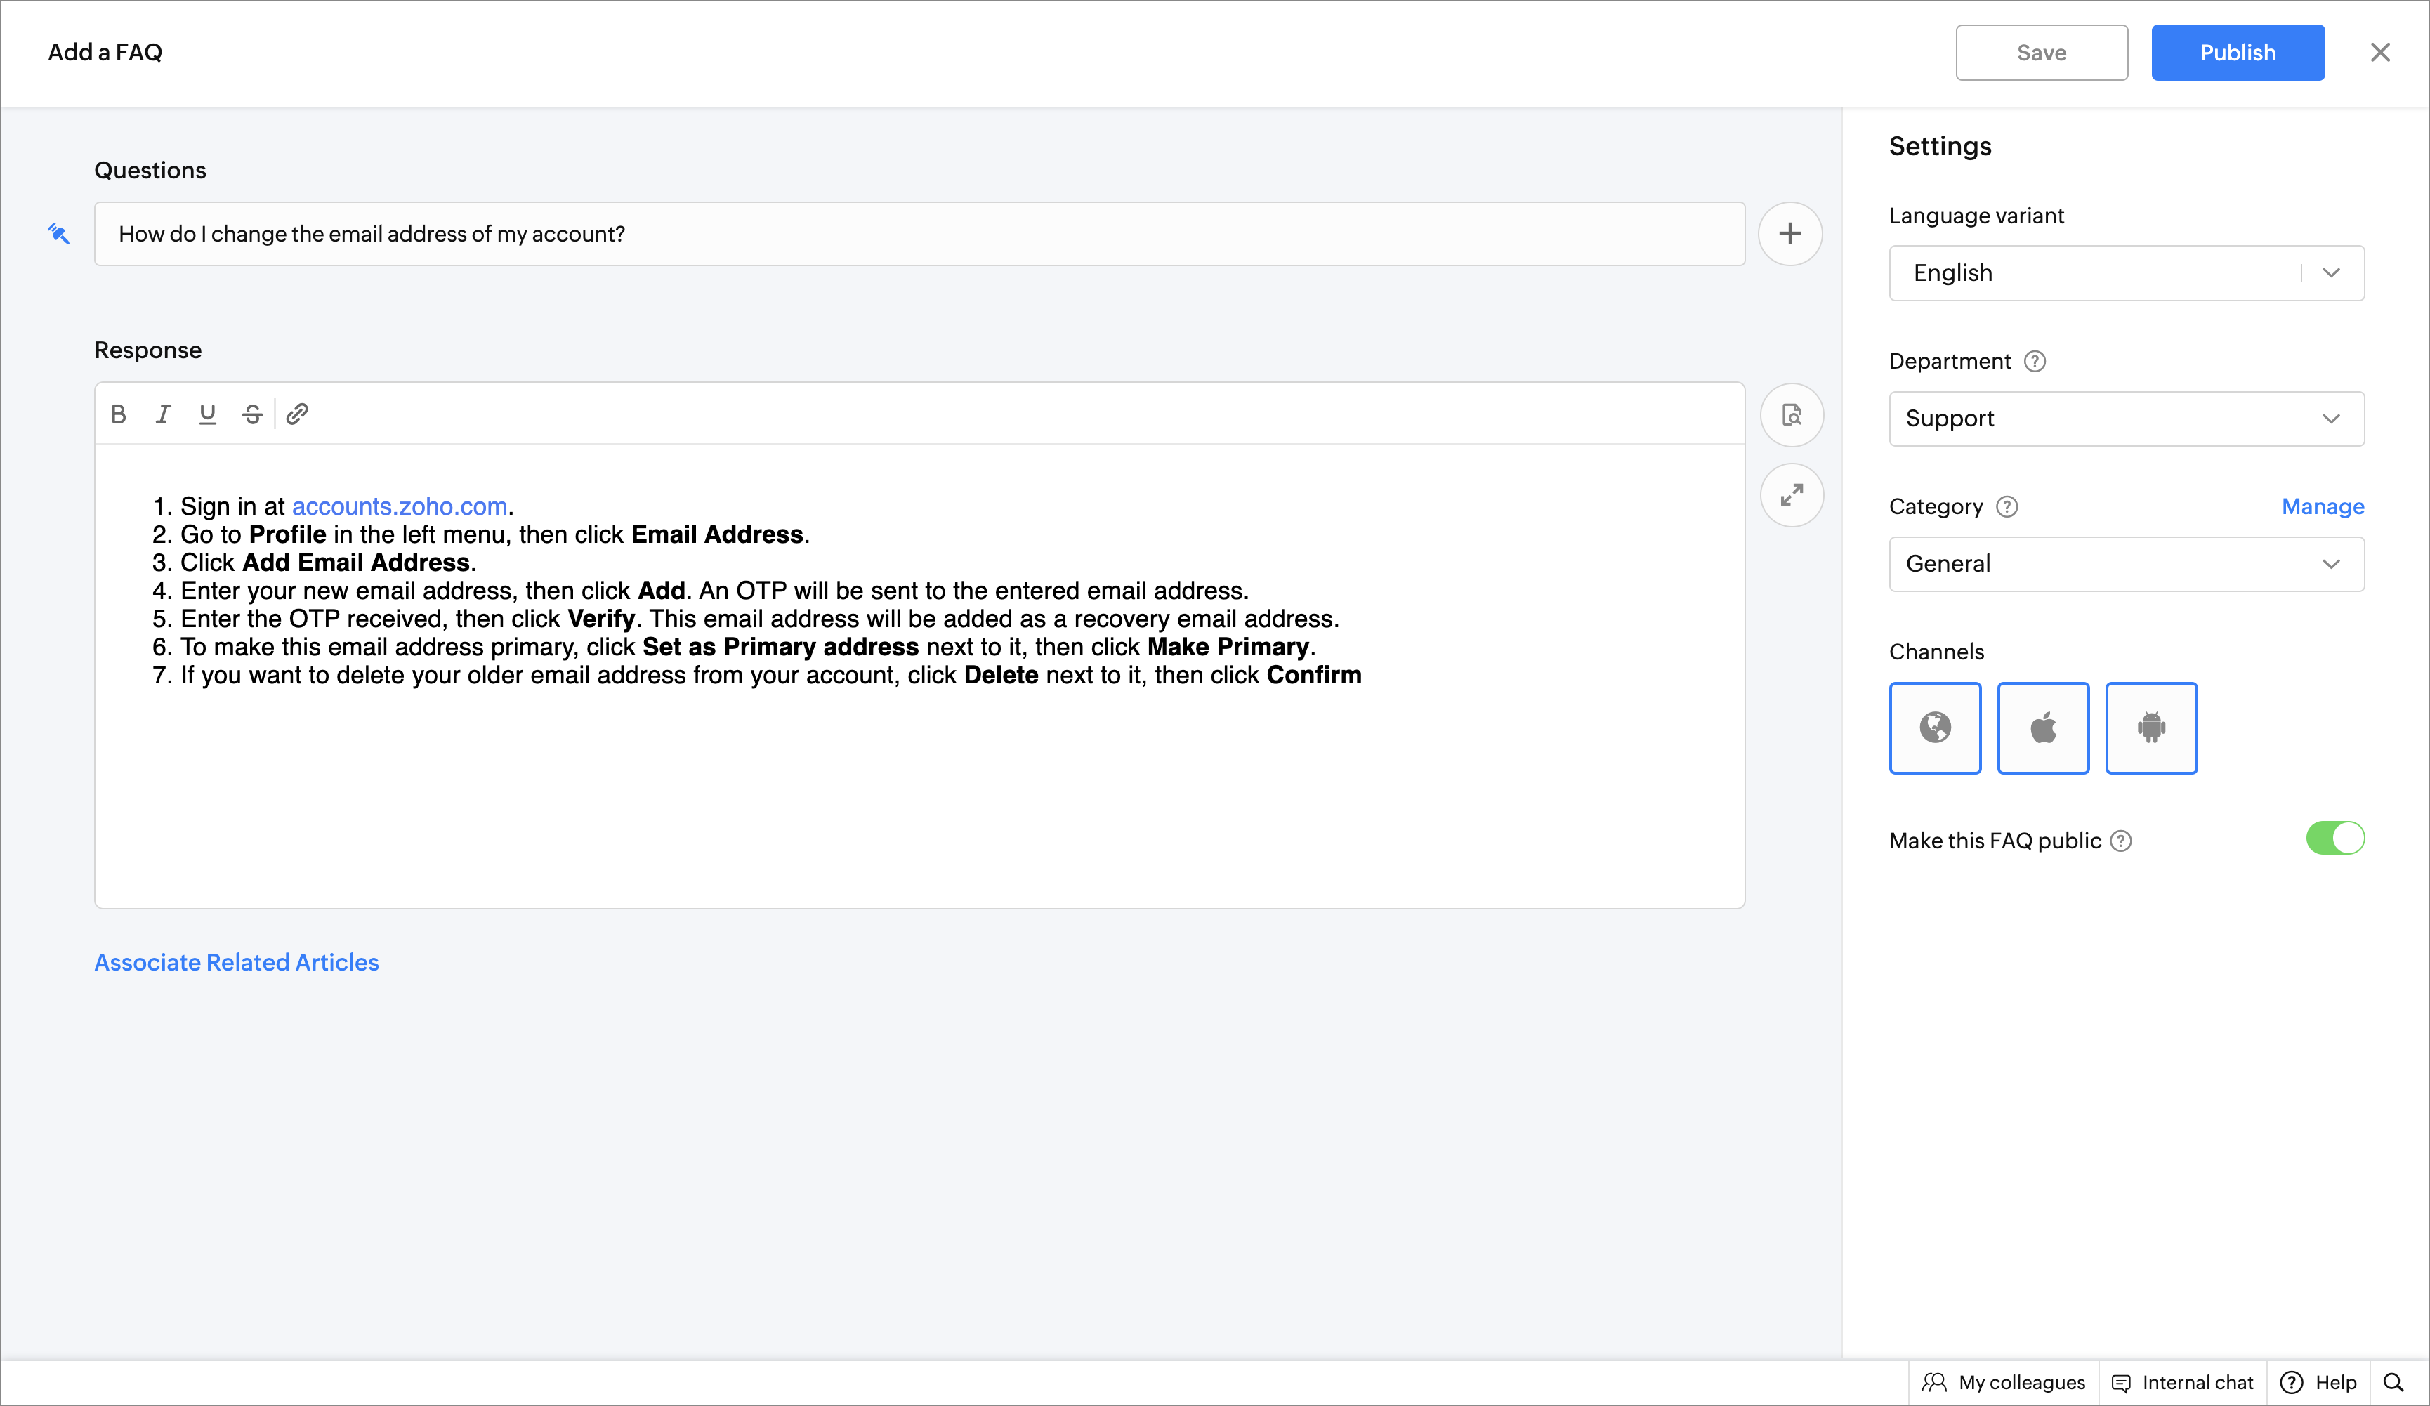
Task: Toggle italic formatting in response toolbar
Action: (x=163, y=414)
